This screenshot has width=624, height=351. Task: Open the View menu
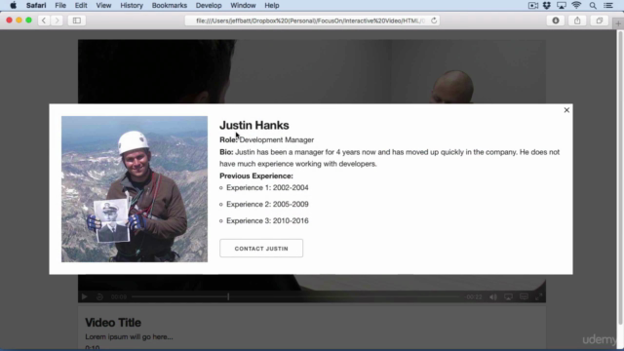tap(103, 5)
